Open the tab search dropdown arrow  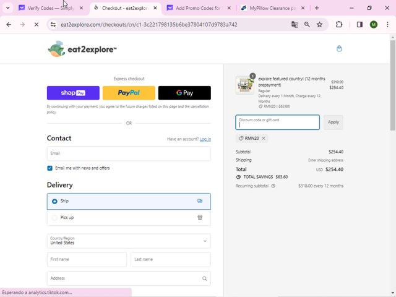click(x=8, y=8)
